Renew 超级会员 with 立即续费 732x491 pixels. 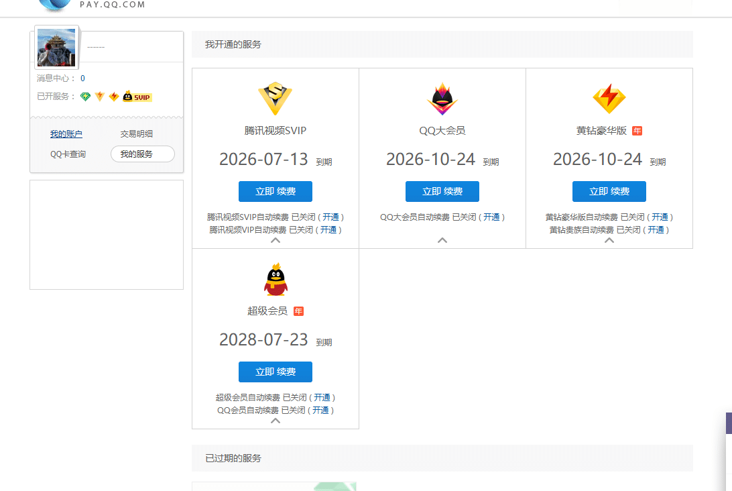tap(276, 372)
